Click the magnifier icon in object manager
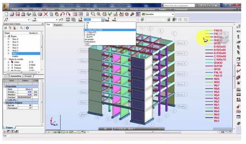This screenshot has width=246, height=144. point(21,27)
